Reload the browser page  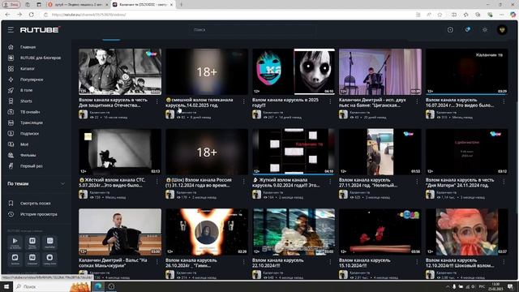pos(32,15)
